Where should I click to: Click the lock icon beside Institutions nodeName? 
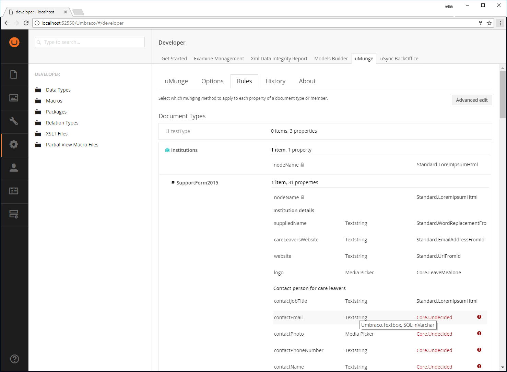(302, 165)
